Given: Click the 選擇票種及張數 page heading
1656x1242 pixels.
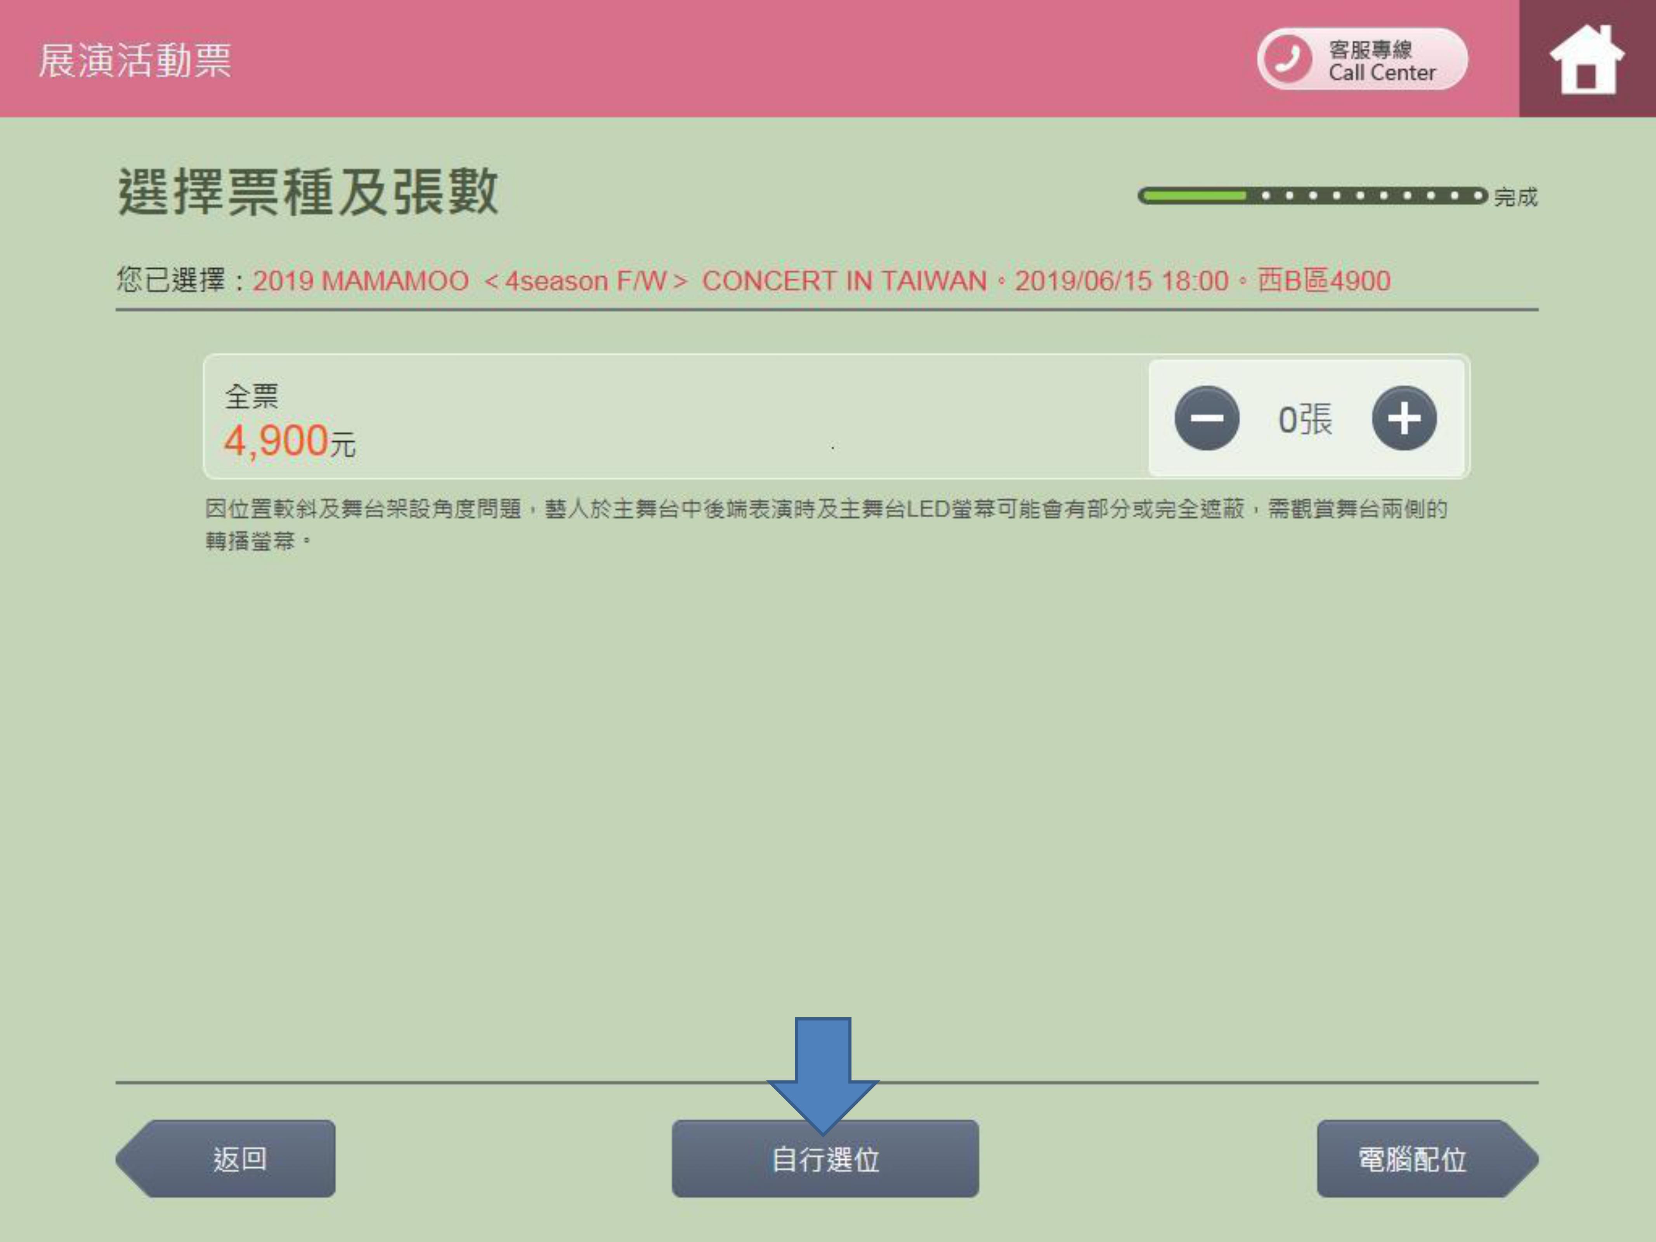Looking at the screenshot, I should pos(308,192).
